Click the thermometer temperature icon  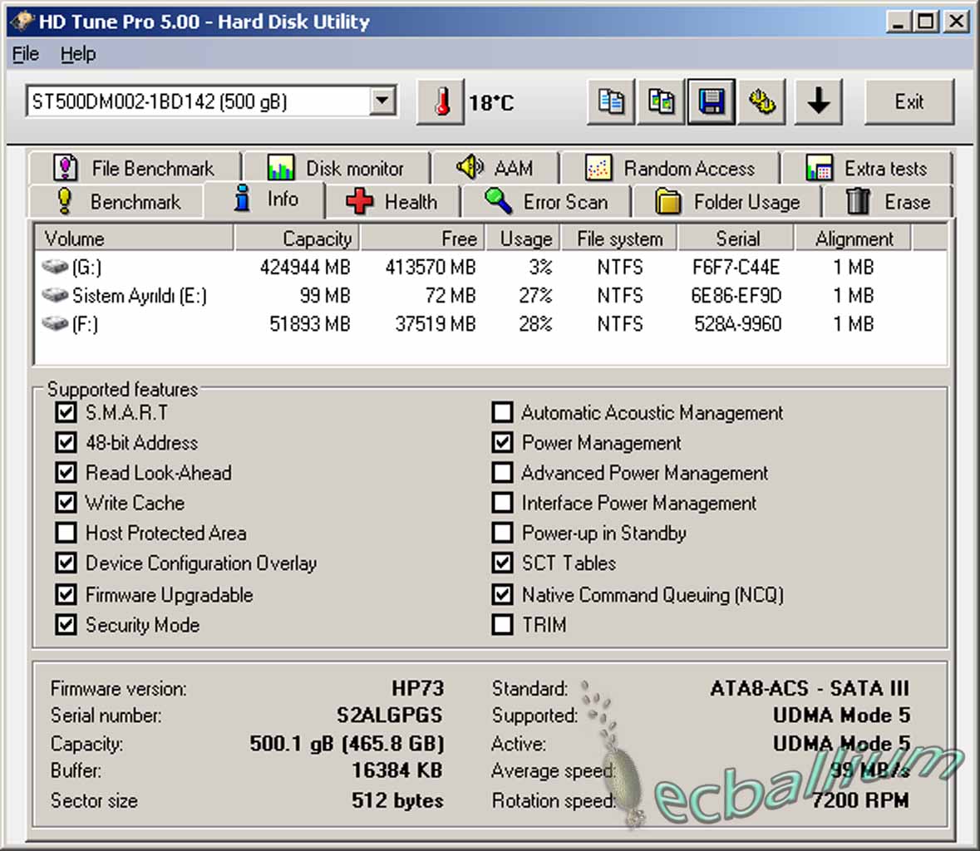(441, 102)
